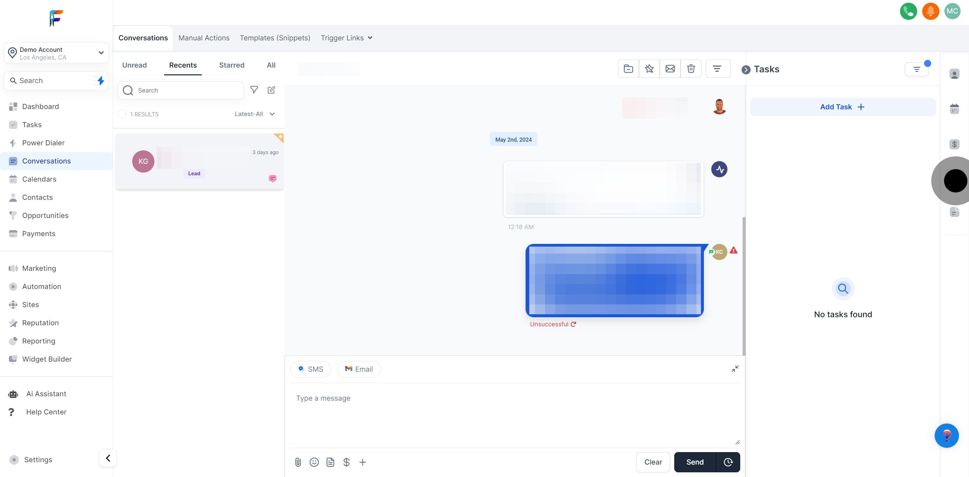Expand Demo Account location switcher
Viewport: 969px width, 477px height.
57,53
